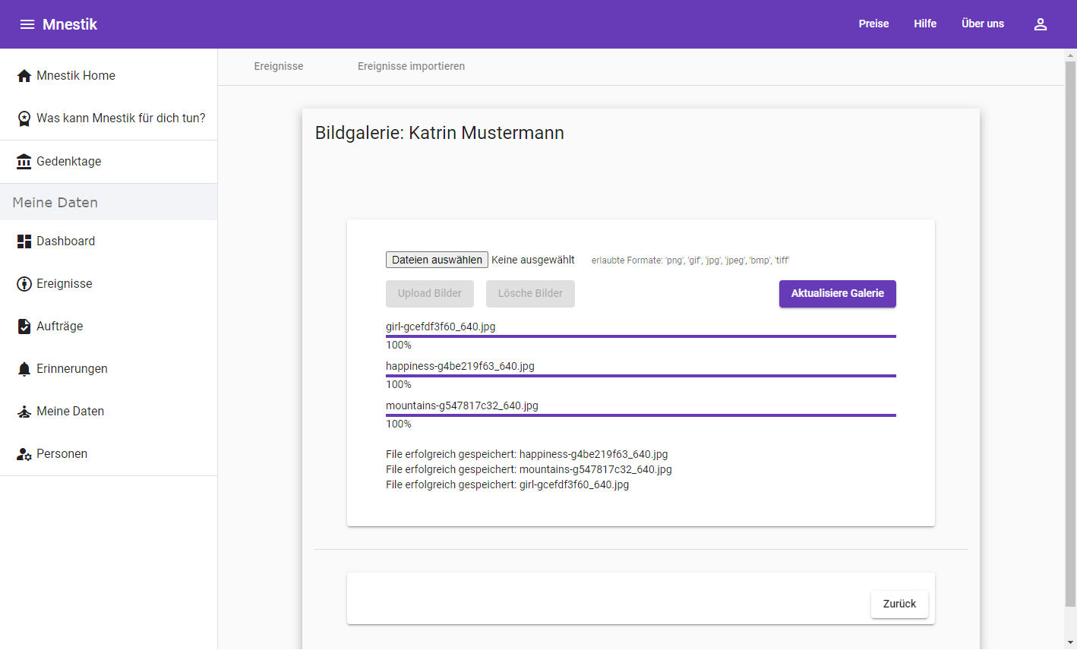The width and height of the screenshot is (1077, 650).
Task: Click the Personen settings icon
Action: coord(24,454)
